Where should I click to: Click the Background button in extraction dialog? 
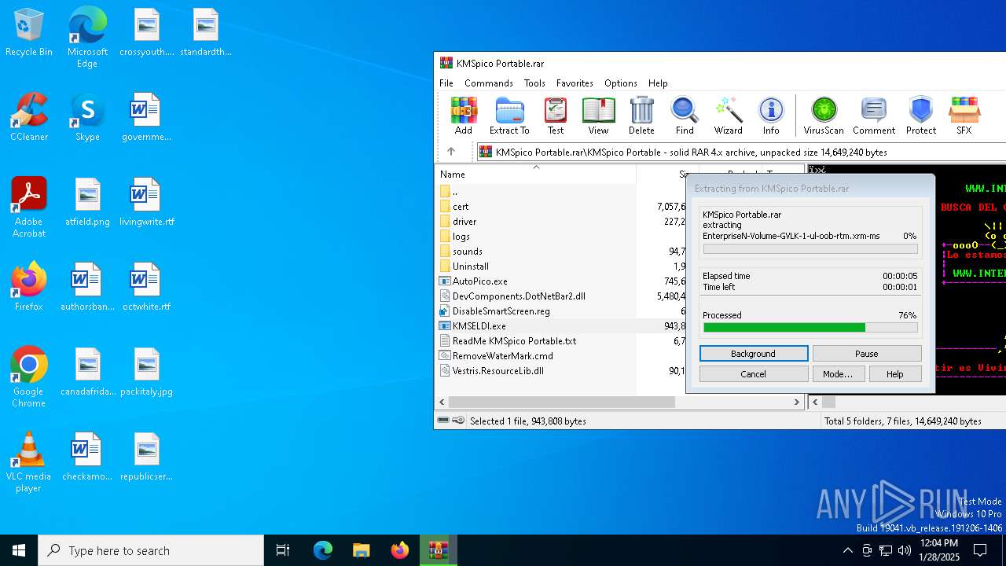pyautogui.click(x=754, y=354)
